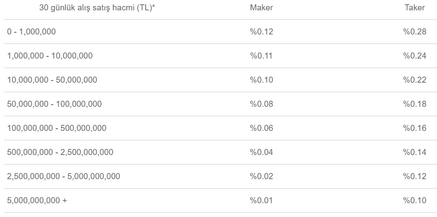437x217 pixels.
Task: Click the %0.02 Maker fee cell
Action: tap(262, 176)
